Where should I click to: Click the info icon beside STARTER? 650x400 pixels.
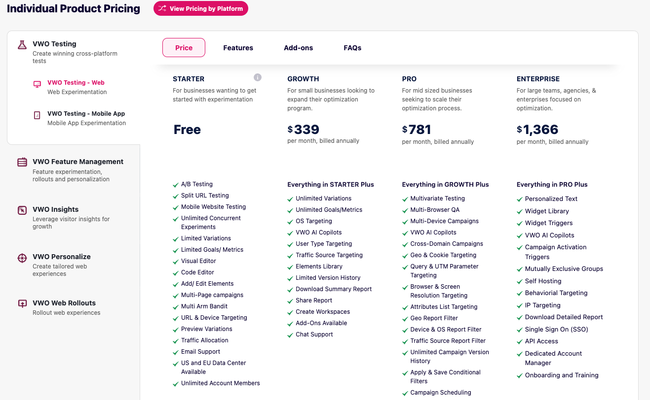tap(258, 77)
